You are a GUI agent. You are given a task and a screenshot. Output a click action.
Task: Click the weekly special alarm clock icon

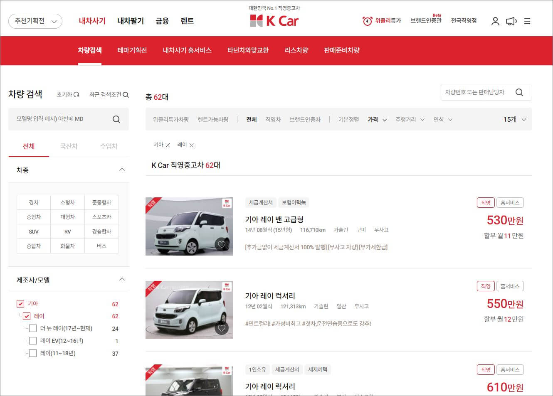tap(367, 21)
